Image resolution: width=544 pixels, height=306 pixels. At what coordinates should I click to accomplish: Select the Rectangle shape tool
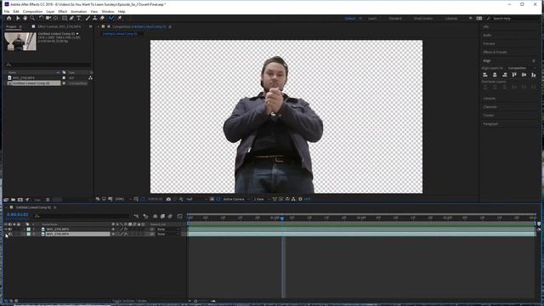point(65,18)
